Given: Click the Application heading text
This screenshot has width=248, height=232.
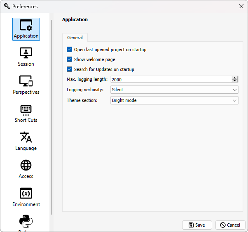Looking at the screenshot, I should tap(75, 19).
